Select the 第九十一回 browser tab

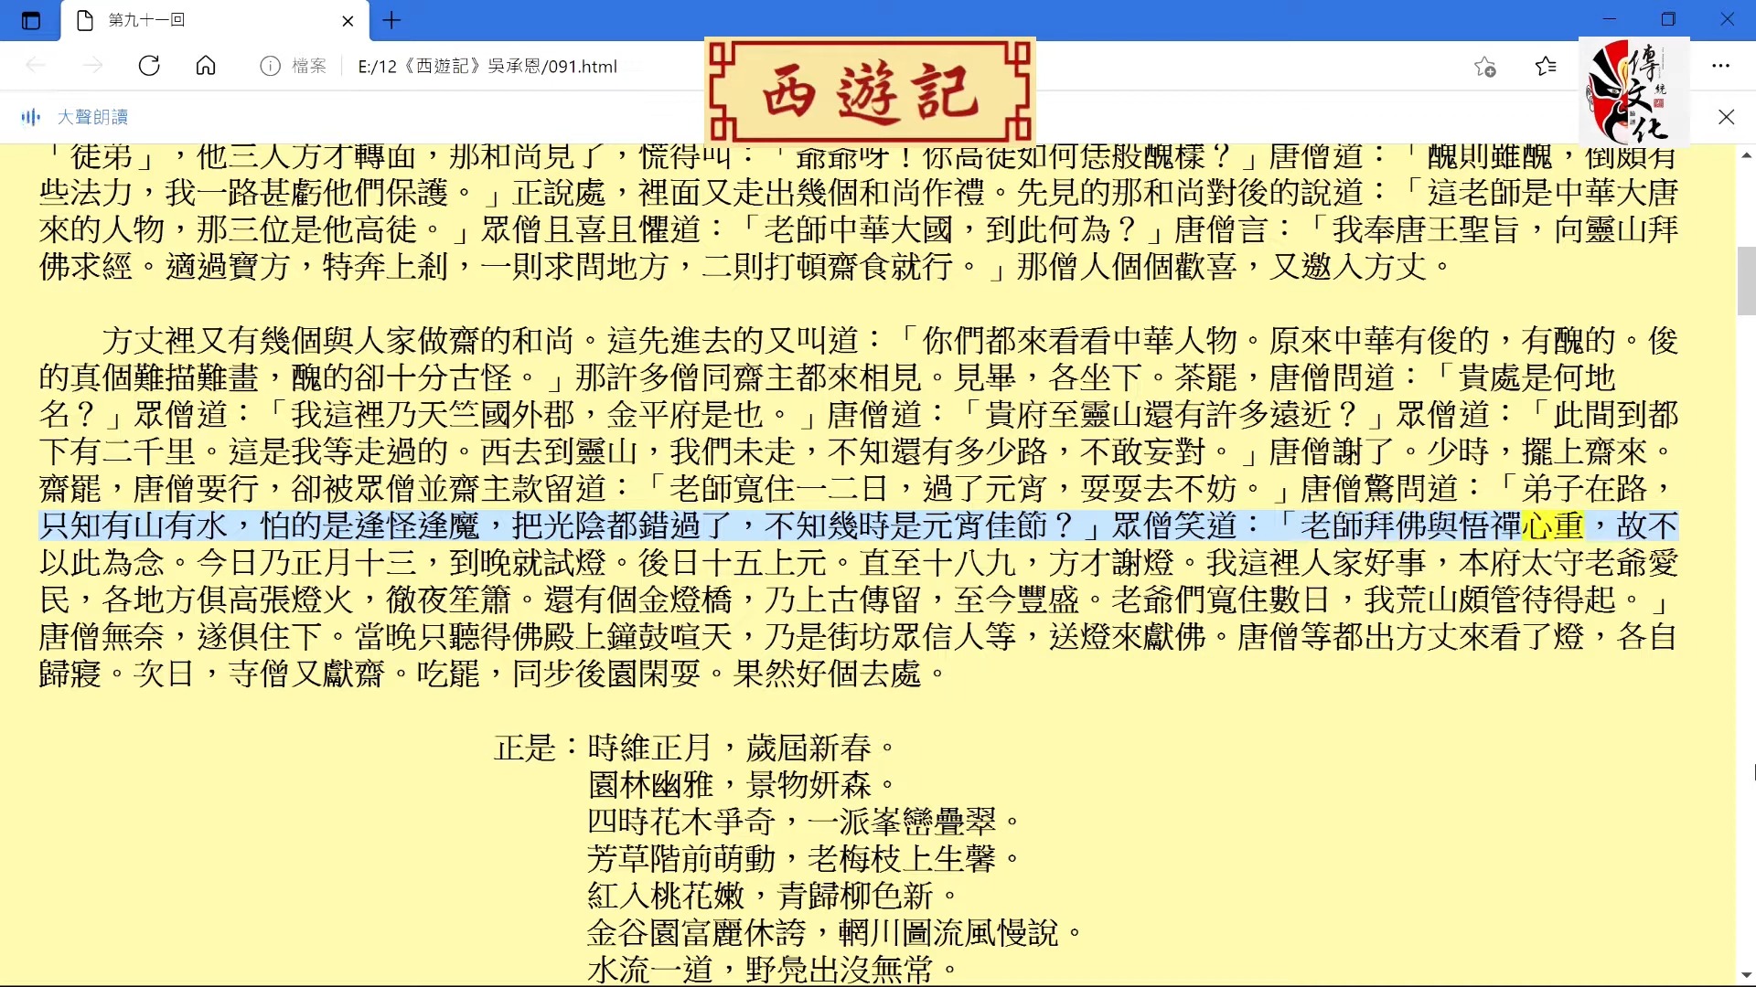point(215,20)
